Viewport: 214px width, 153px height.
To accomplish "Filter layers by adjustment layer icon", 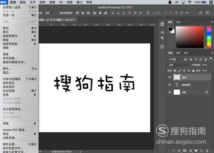I will coord(191,59).
